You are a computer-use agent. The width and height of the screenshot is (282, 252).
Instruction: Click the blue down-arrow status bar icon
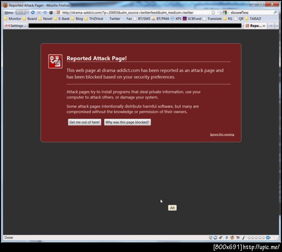tap(227, 237)
